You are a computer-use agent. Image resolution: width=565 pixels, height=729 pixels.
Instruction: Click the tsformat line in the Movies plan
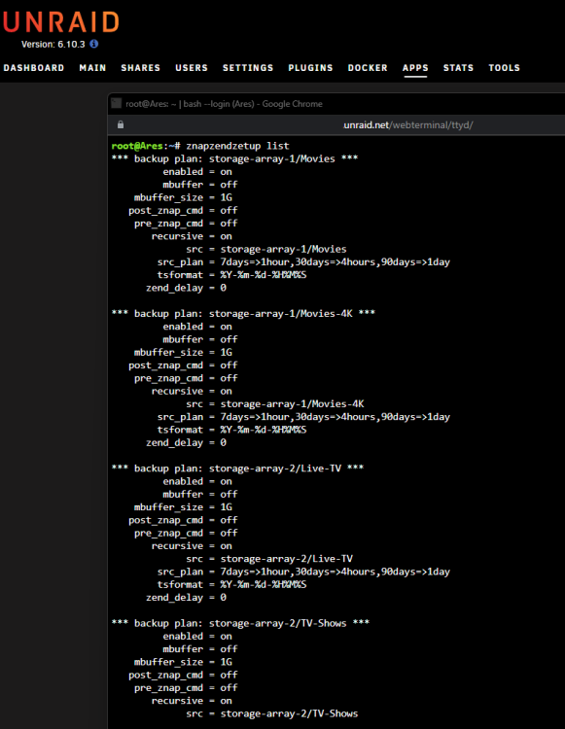231,275
